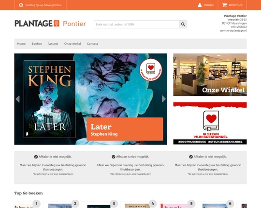Open the shopping cart icon
The image size is (261, 208).
pos(224,5)
